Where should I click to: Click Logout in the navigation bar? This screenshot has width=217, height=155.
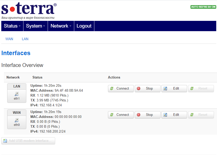click(x=84, y=26)
